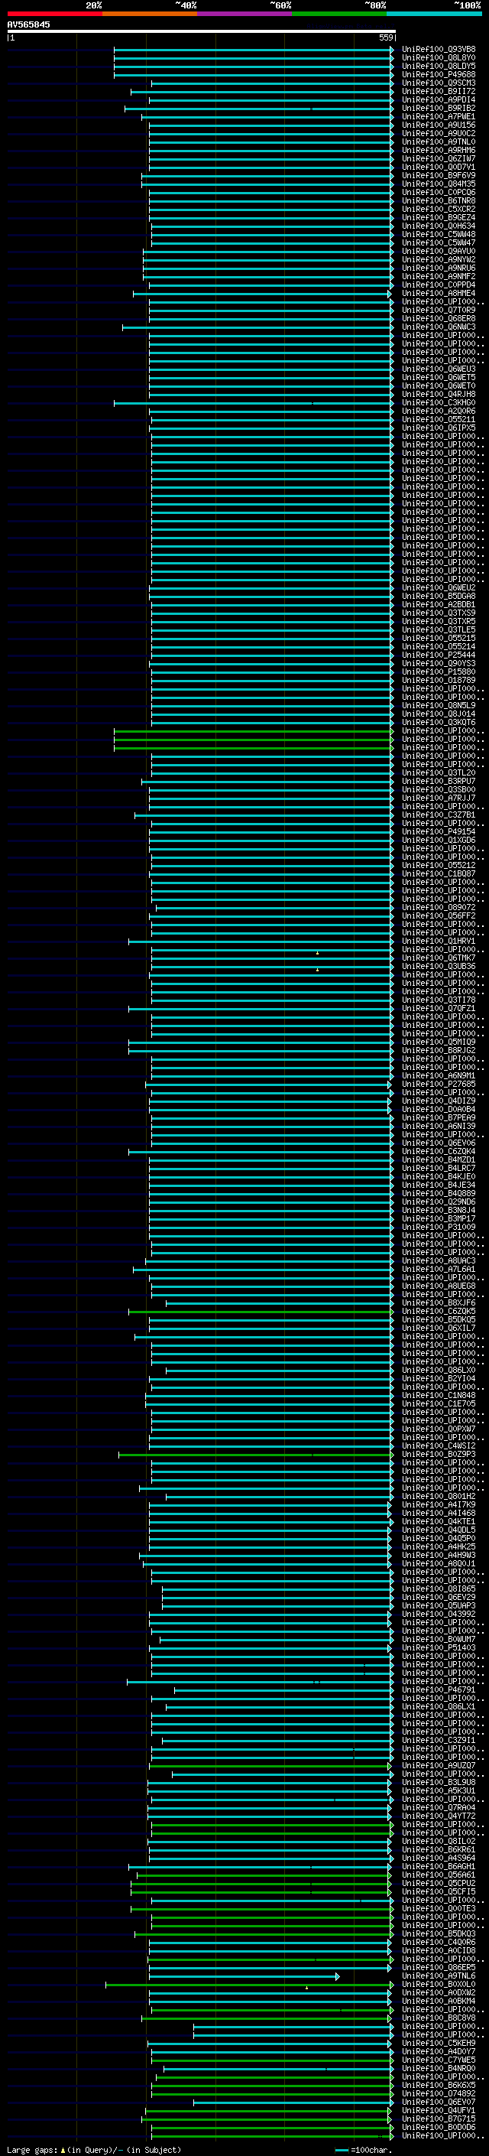
Task: Select hit UniRef100_B4Q889
Action: [x=438, y=1194]
